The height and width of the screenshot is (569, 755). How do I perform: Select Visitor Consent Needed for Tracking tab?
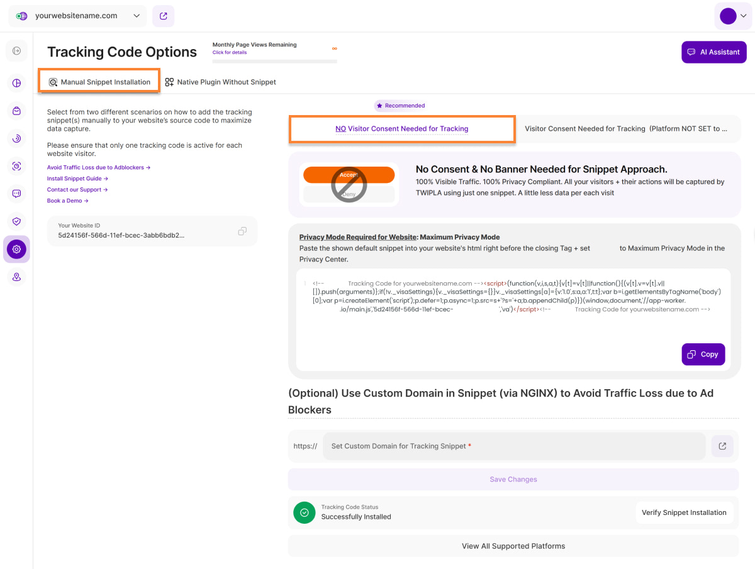pyautogui.click(x=625, y=129)
